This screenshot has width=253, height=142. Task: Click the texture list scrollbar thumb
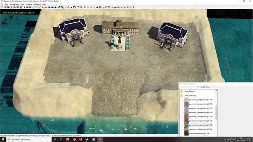pos(216,112)
